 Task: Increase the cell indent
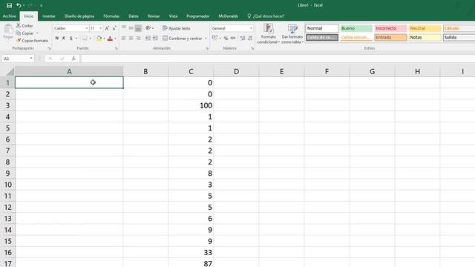pos(155,38)
